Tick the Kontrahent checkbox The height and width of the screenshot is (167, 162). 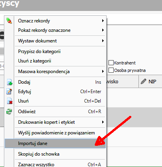[111, 63]
